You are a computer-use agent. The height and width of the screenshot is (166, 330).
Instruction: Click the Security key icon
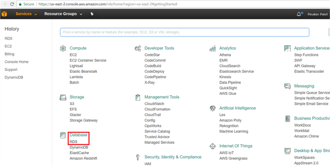pyautogui.click(x=138, y=157)
